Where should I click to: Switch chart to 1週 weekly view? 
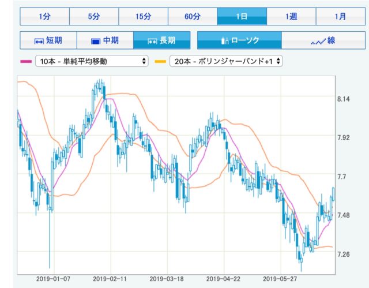(x=291, y=16)
